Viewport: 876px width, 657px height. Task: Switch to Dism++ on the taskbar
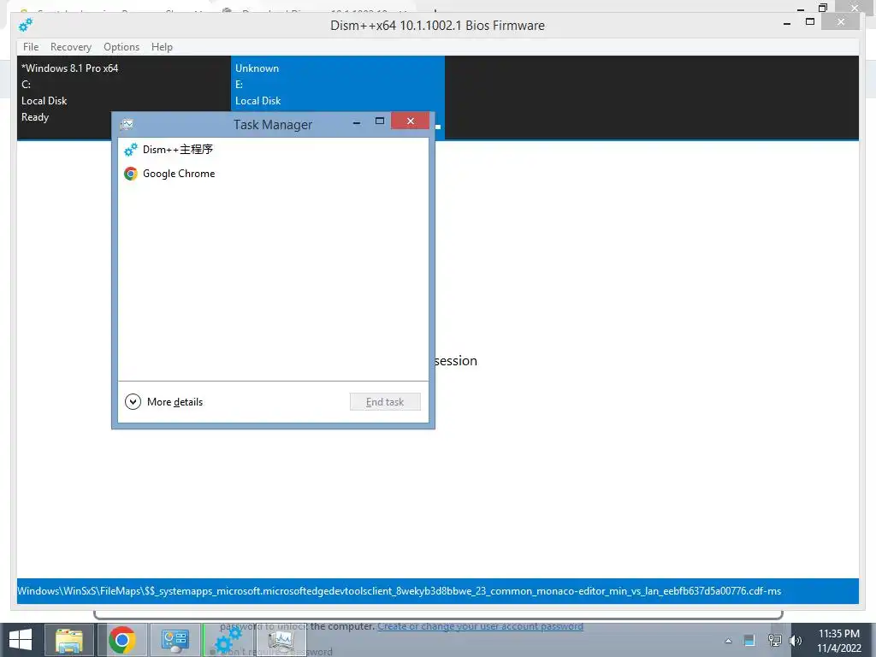coord(228,640)
